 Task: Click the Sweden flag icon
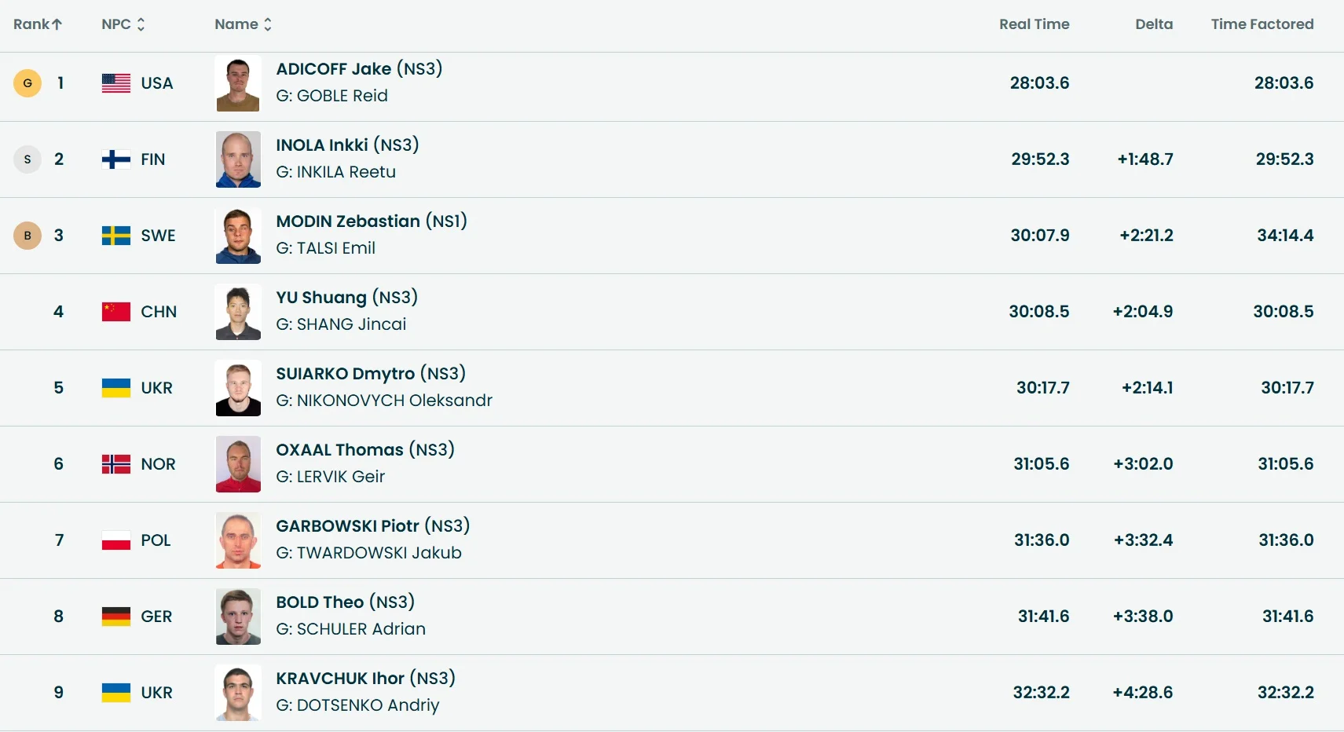tap(116, 236)
